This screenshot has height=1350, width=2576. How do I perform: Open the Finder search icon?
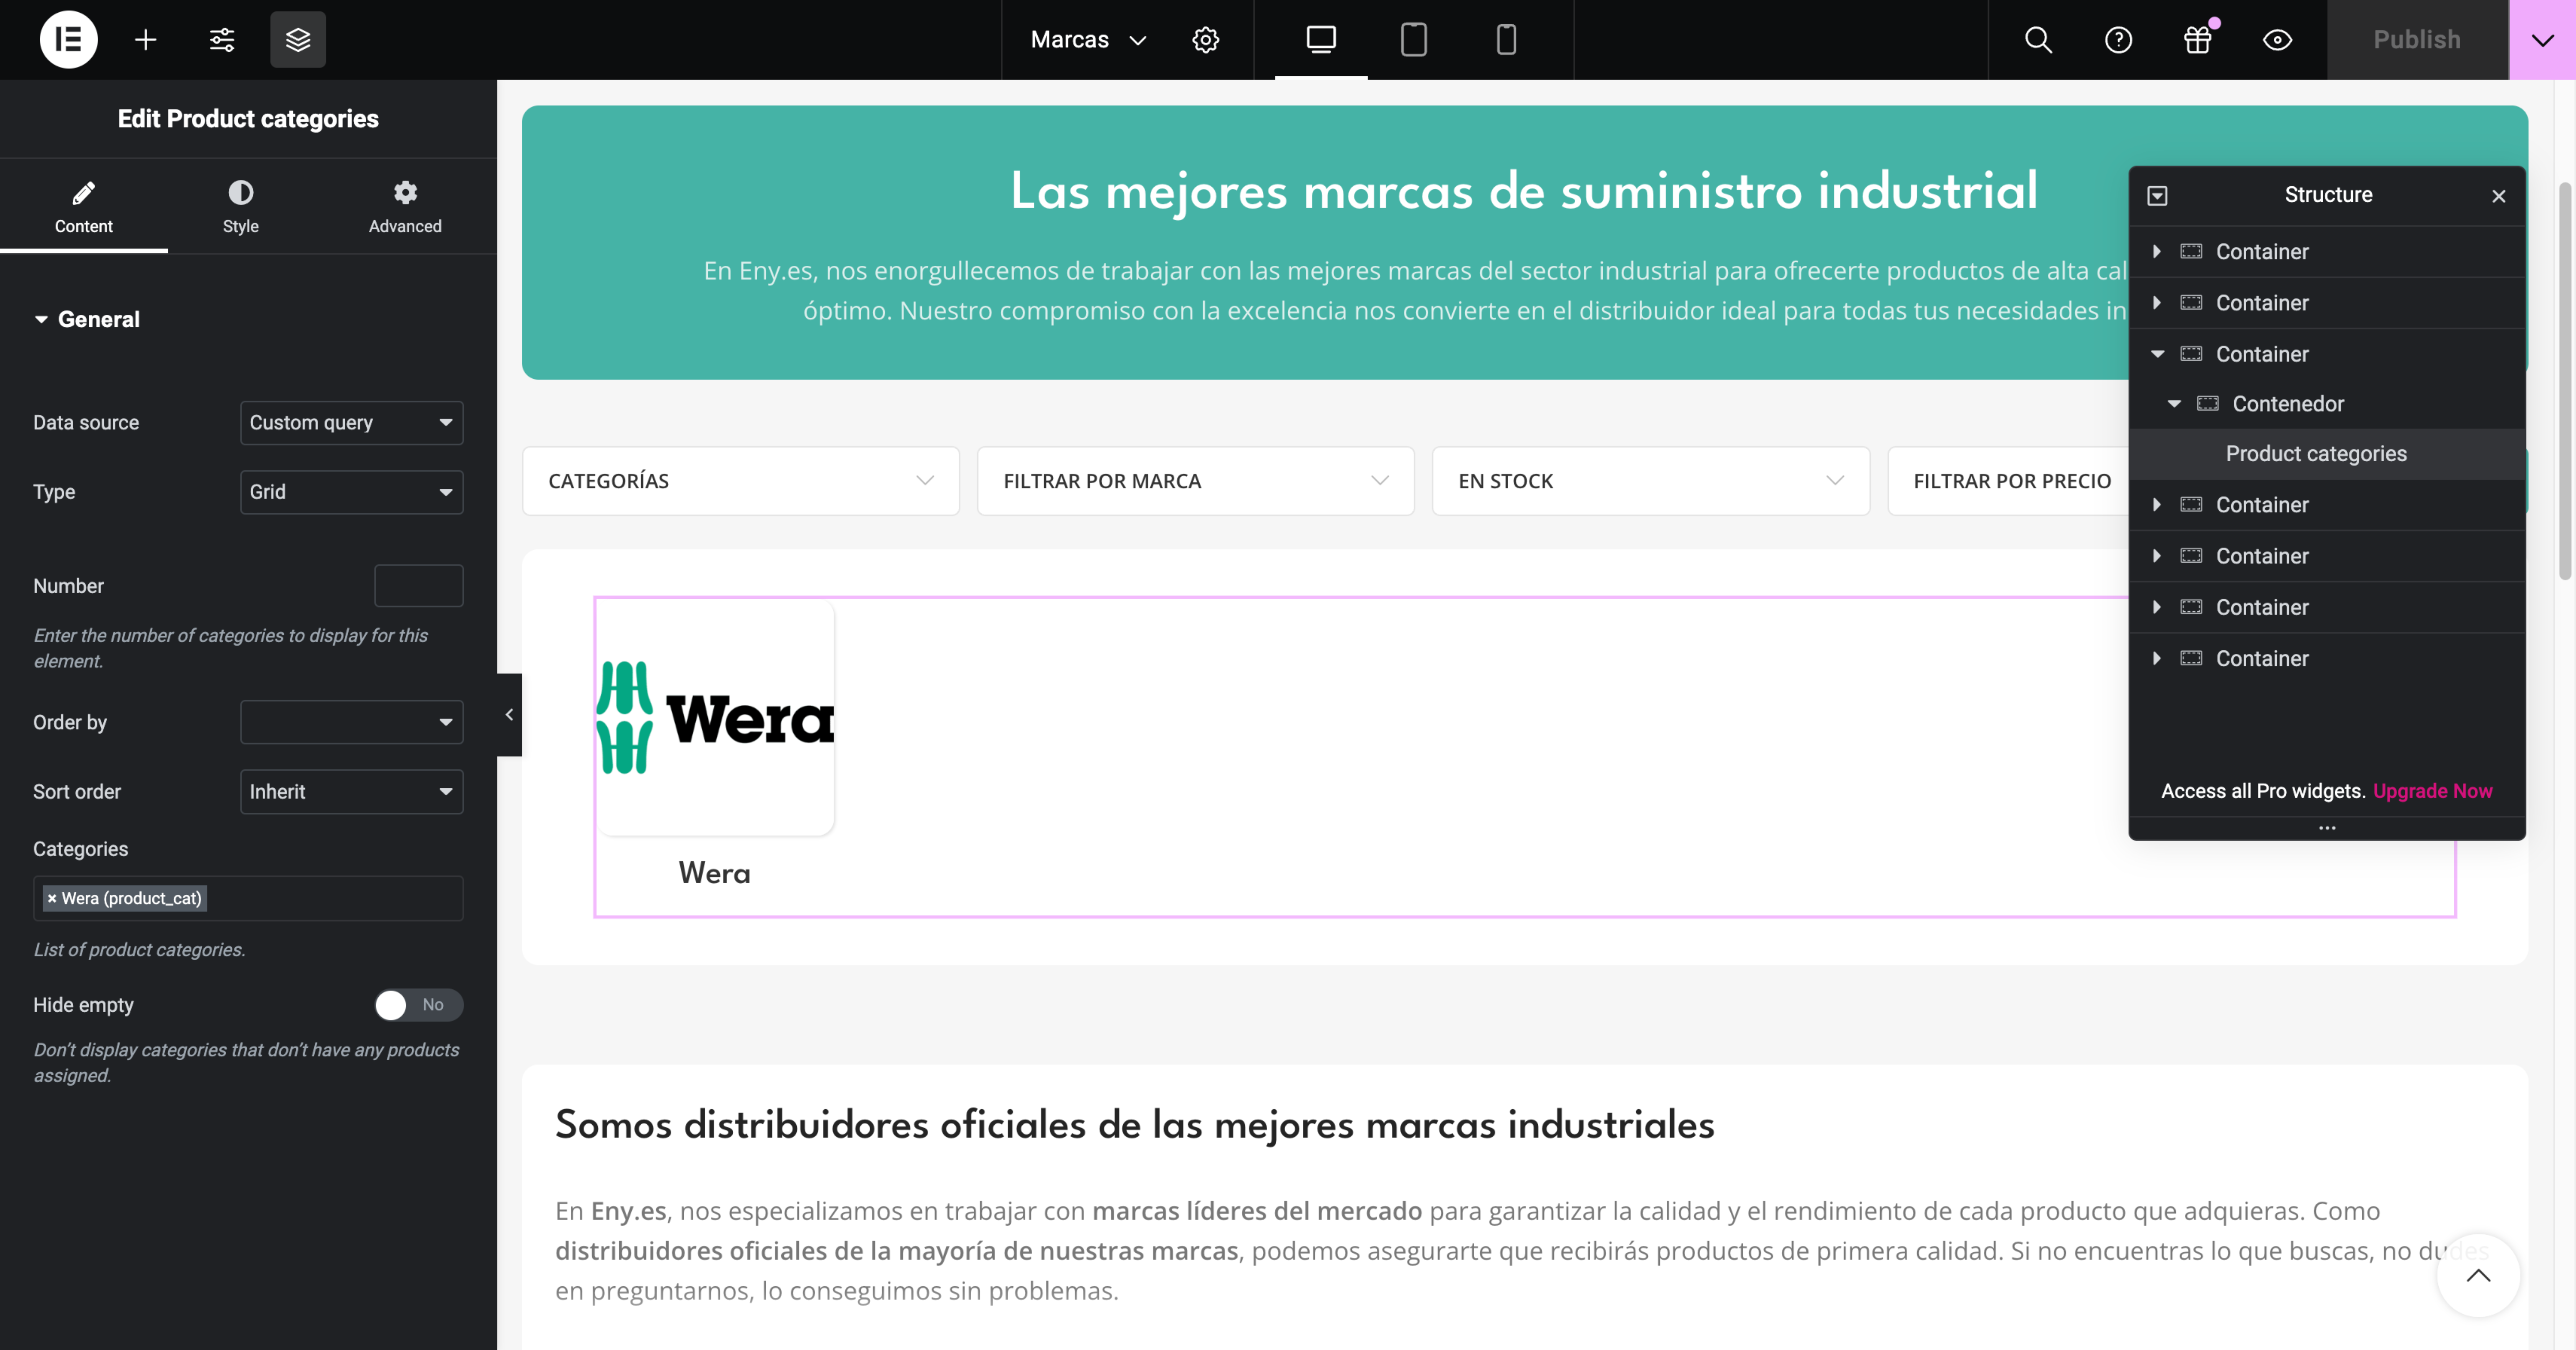tap(2038, 40)
